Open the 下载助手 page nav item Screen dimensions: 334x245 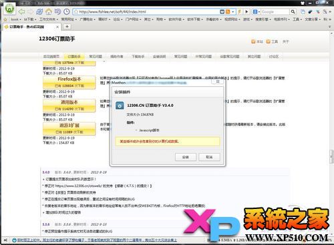tap(138, 57)
